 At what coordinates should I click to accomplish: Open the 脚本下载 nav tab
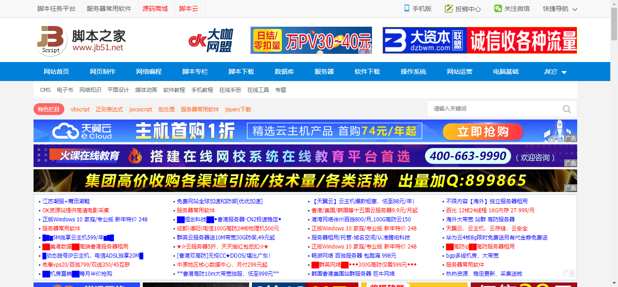tap(241, 72)
